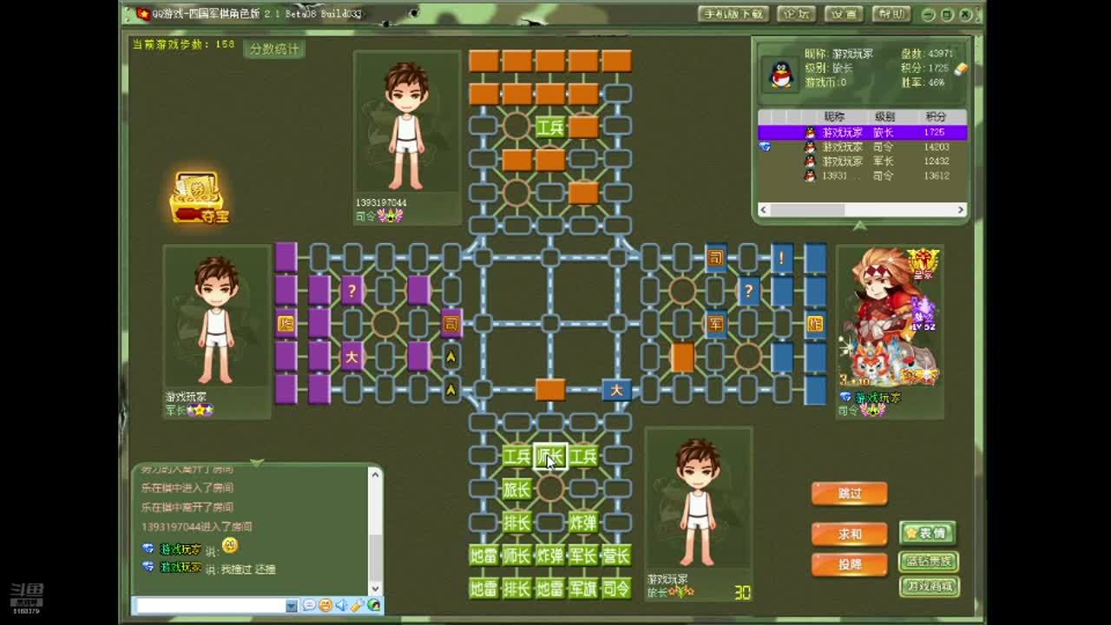The height and width of the screenshot is (625, 1111).
Task: Collapse the player list panel arrow
Action: pos(859,226)
